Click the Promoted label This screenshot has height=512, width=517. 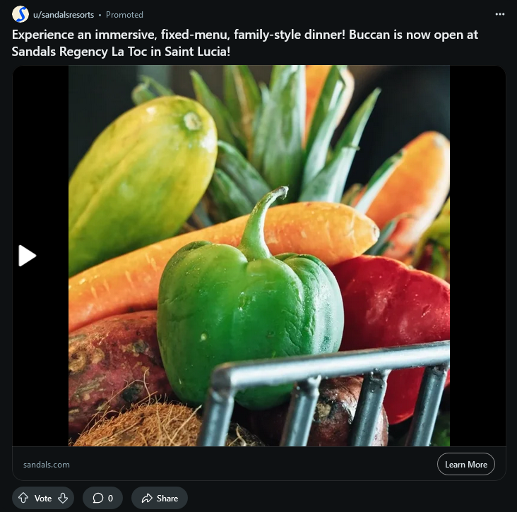coord(124,15)
